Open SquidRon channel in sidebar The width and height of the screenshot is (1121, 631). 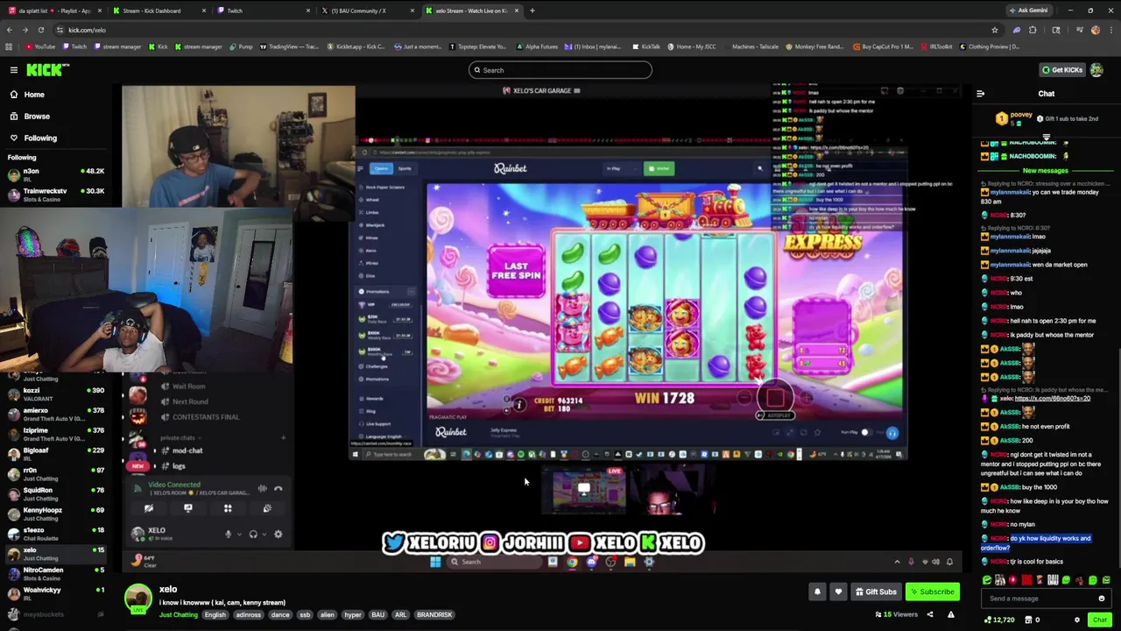point(54,494)
